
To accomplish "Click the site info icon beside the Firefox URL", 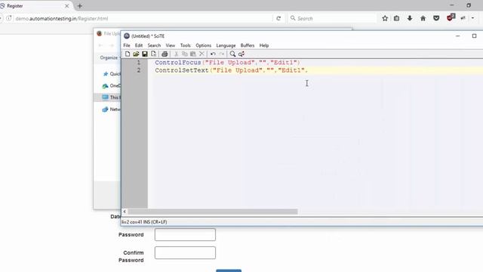I will pos(9,18).
